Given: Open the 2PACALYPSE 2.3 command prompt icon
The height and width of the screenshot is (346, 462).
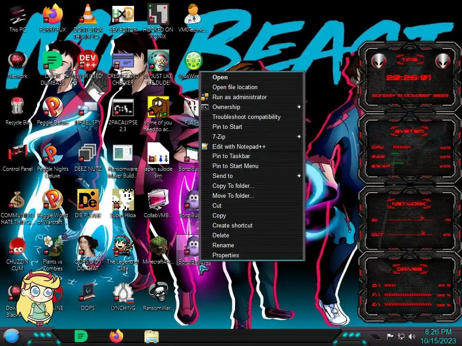Looking at the screenshot, I should pyautogui.click(x=123, y=115).
